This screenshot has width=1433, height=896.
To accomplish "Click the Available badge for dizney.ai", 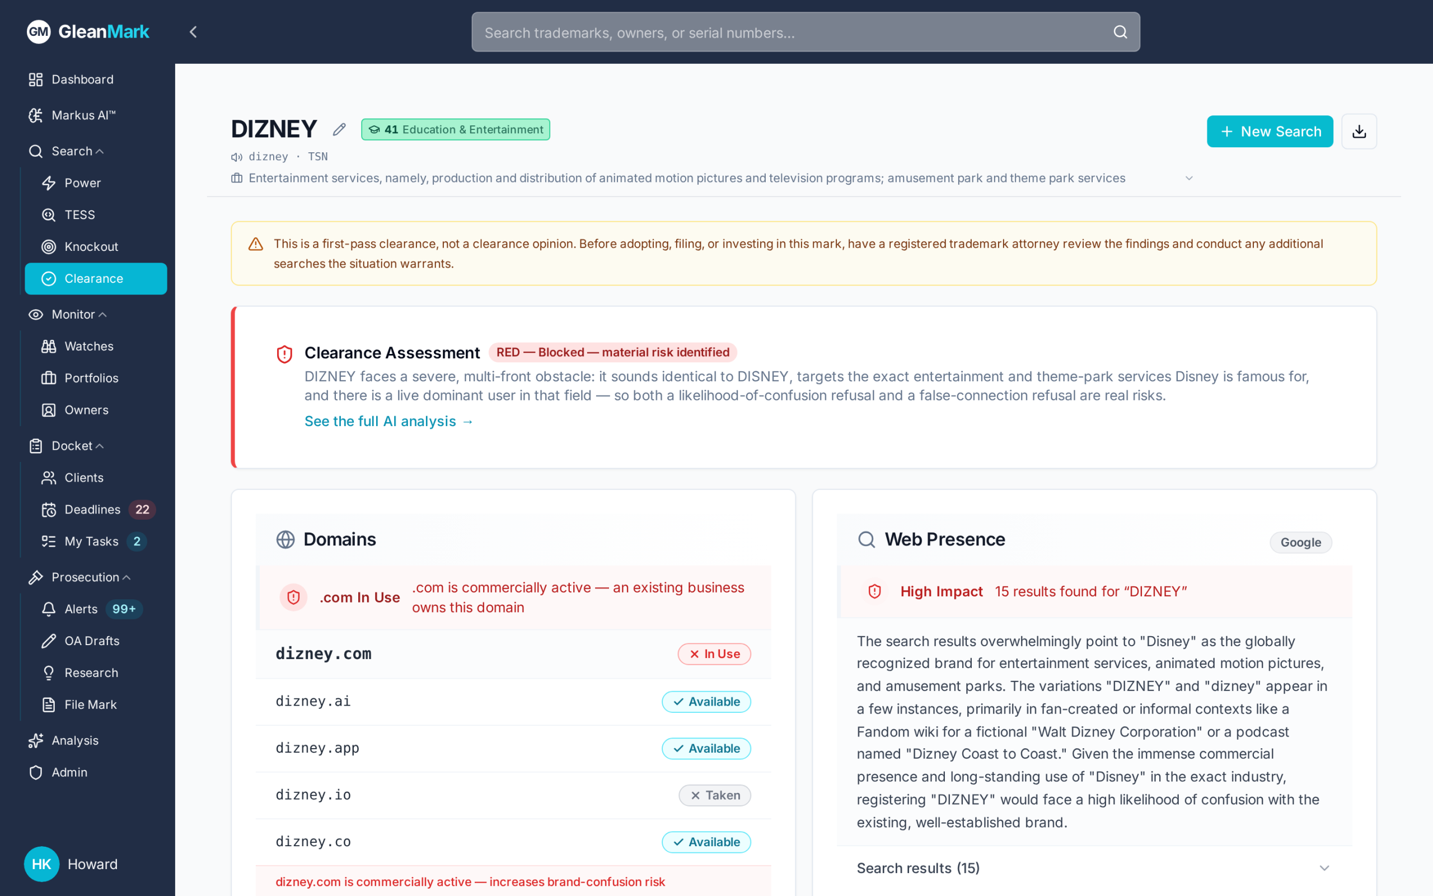I will click(706, 702).
